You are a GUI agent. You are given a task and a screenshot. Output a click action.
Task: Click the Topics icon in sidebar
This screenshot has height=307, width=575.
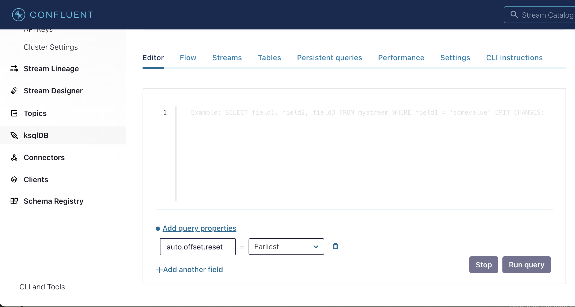coord(14,113)
